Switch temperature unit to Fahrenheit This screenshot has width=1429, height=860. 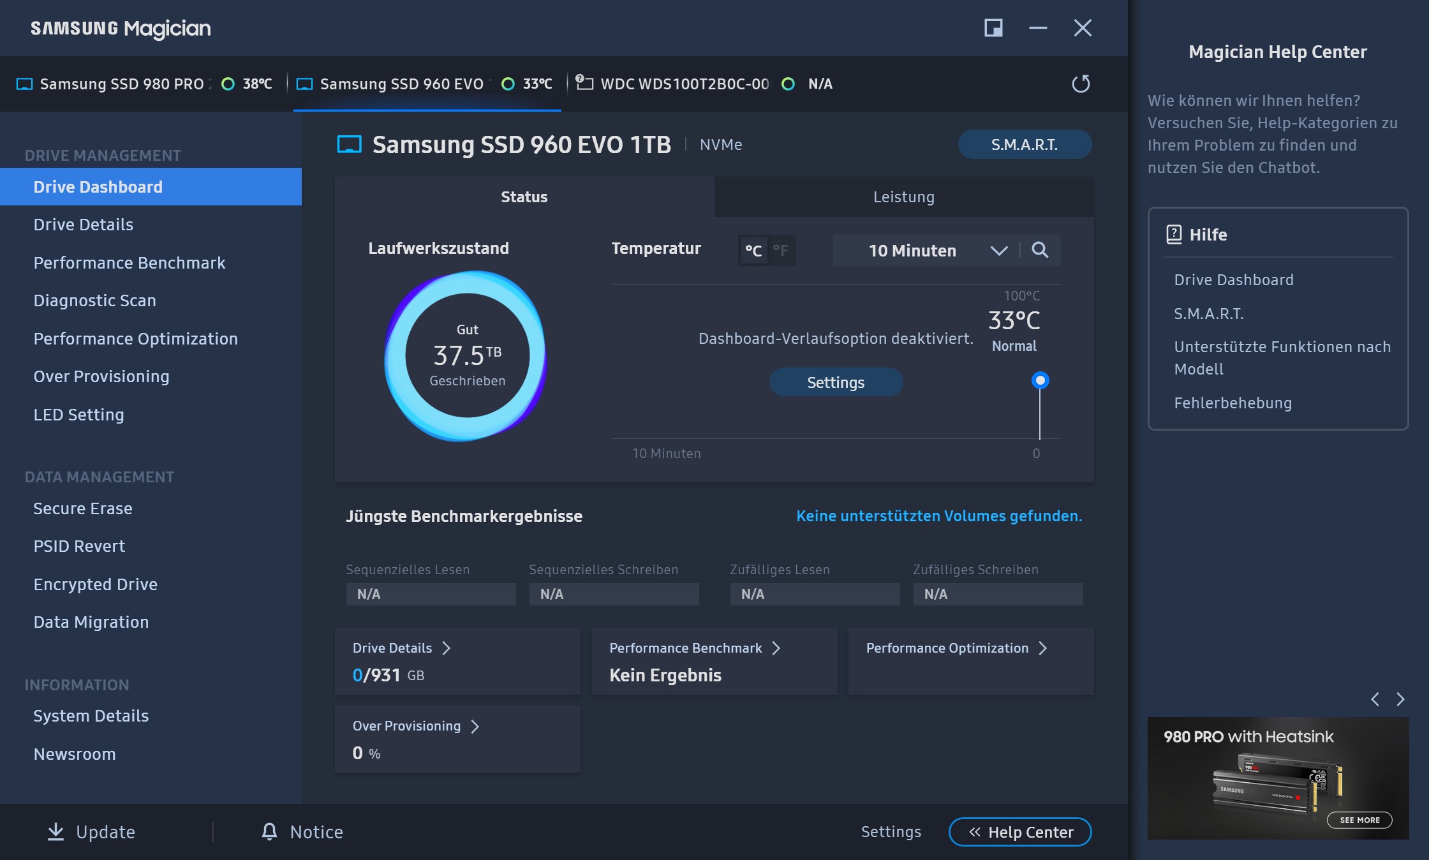pyautogui.click(x=780, y=251)
